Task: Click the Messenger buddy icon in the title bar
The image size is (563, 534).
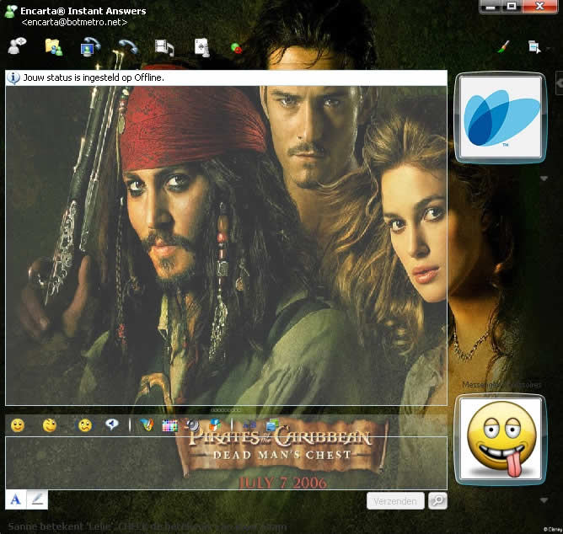Action: [11, 12]
